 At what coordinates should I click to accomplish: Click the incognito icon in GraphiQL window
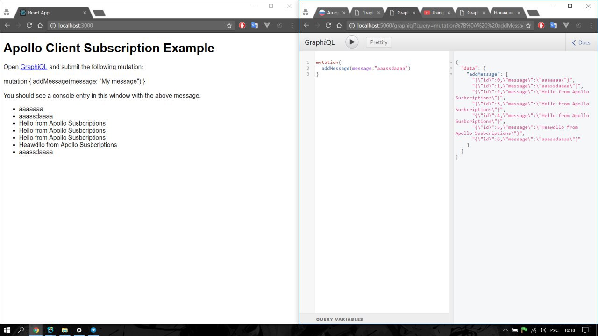[306, 13]
